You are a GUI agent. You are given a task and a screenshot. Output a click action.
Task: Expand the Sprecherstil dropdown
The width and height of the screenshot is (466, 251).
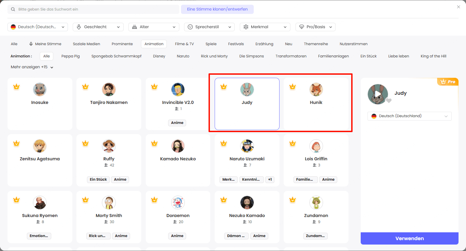point(209,27)
